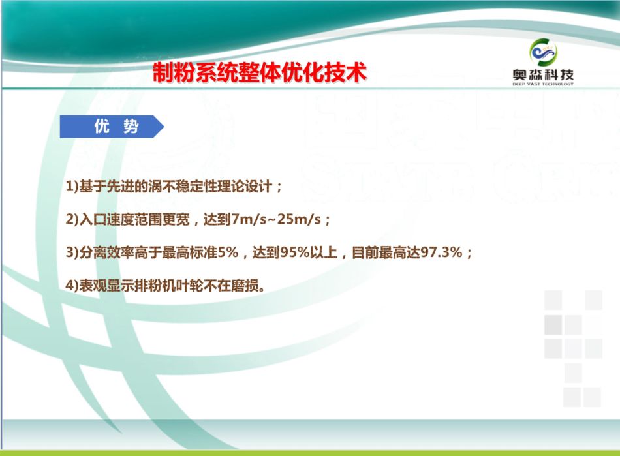Viewport: 620px width, 456px height.
Task: Click the 95%以上 text in bullet 3
Action: 307,252
